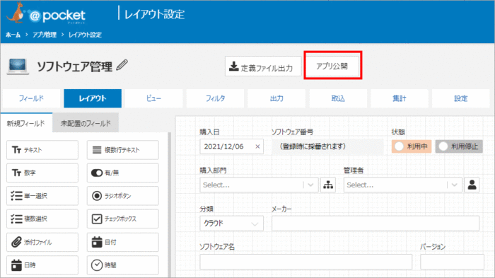This screenshot has width=495, height=278.
Task: Switch to 出力 tab
Action: coord(276,98)
